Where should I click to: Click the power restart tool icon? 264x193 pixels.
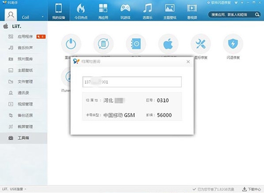tap(71, 44)
